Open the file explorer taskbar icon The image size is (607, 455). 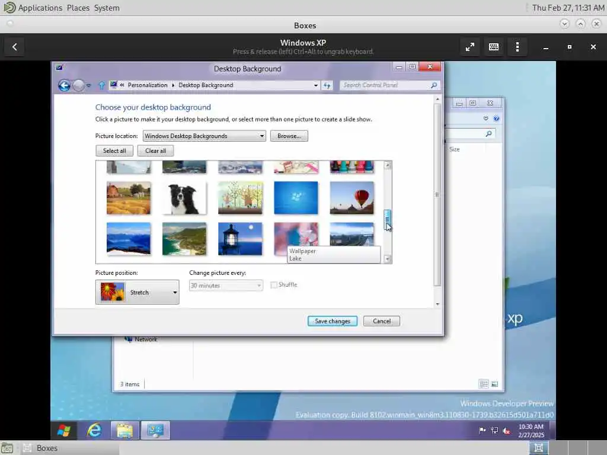(x=124, y=430)
